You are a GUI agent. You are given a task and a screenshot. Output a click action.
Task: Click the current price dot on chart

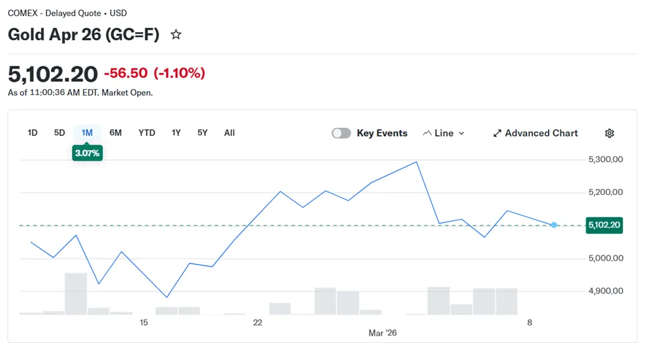[x=554, y=225]
